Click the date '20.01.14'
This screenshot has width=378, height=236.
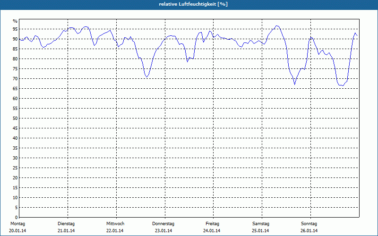pos(17,231)
